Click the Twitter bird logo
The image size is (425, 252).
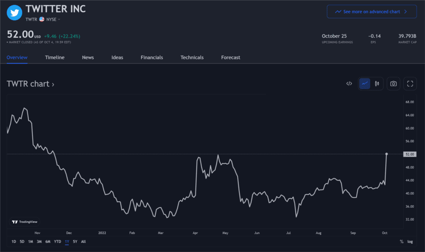[15, 12]
